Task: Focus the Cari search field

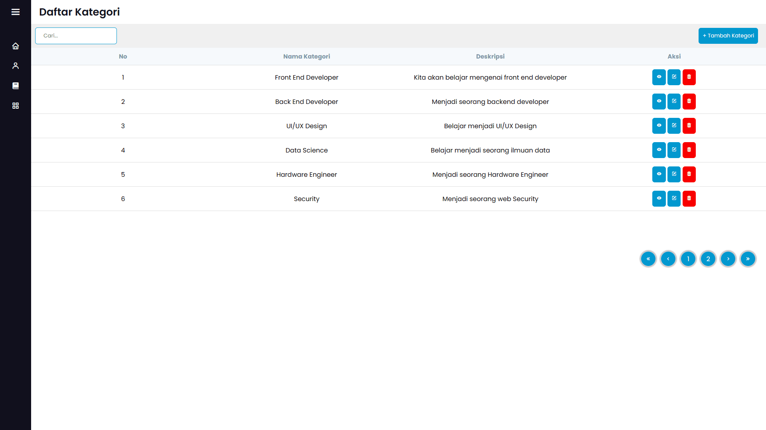Action: (76, 36)
